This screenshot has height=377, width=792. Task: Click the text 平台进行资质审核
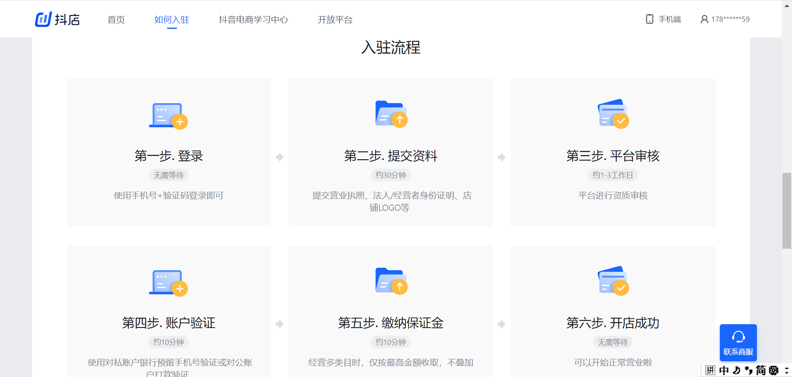click(x=613, y=196)
